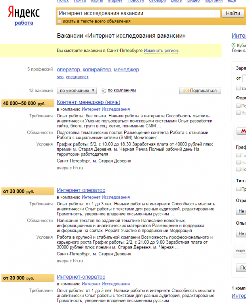Click the 'работа' link under the logo
This screenshot has width=246, height=304.
pyautogui.click(x=24, y=23)
